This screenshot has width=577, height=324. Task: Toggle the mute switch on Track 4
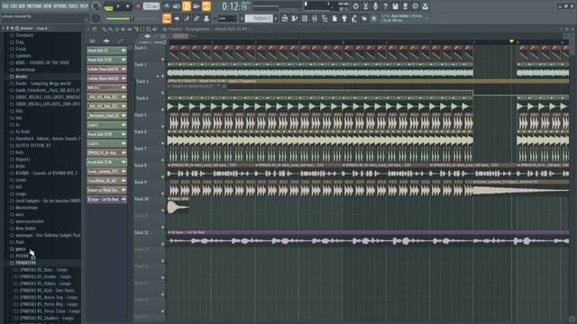tap(162, 110)
